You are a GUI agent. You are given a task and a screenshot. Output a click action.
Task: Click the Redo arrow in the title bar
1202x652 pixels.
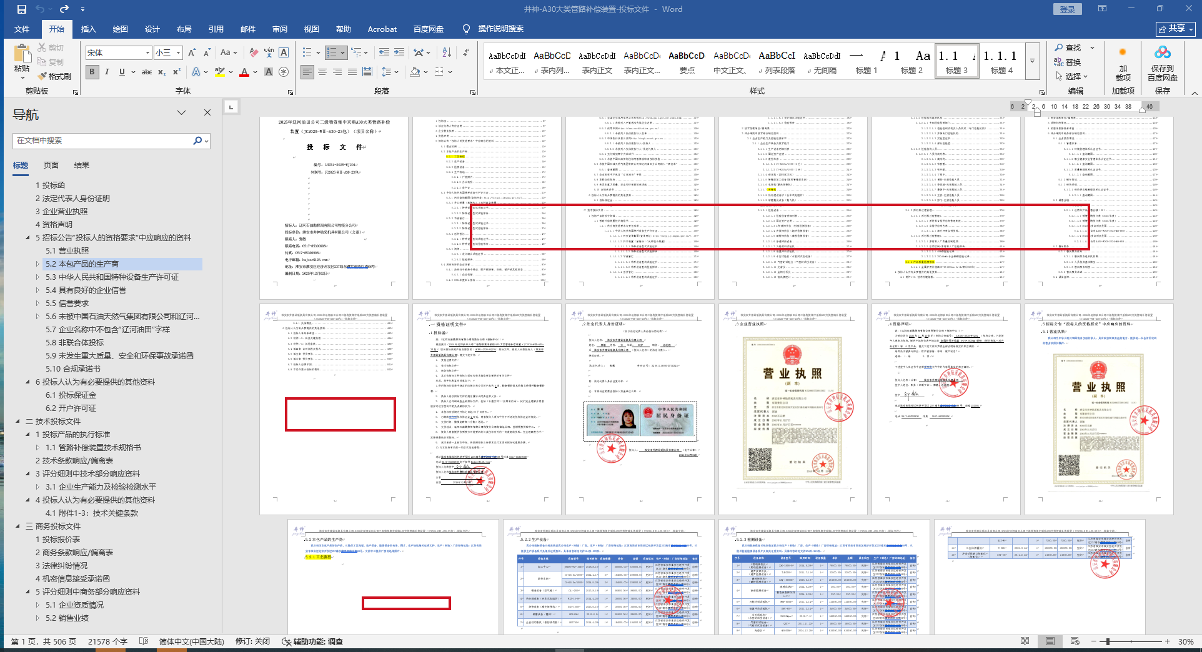(x=64, y=9)
